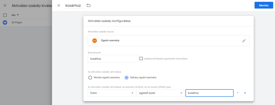Tick the select-all checkbox beside Név

pos(5,15)
